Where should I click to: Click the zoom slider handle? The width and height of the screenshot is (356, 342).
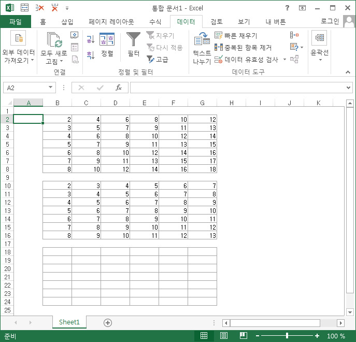coord(287,335)
